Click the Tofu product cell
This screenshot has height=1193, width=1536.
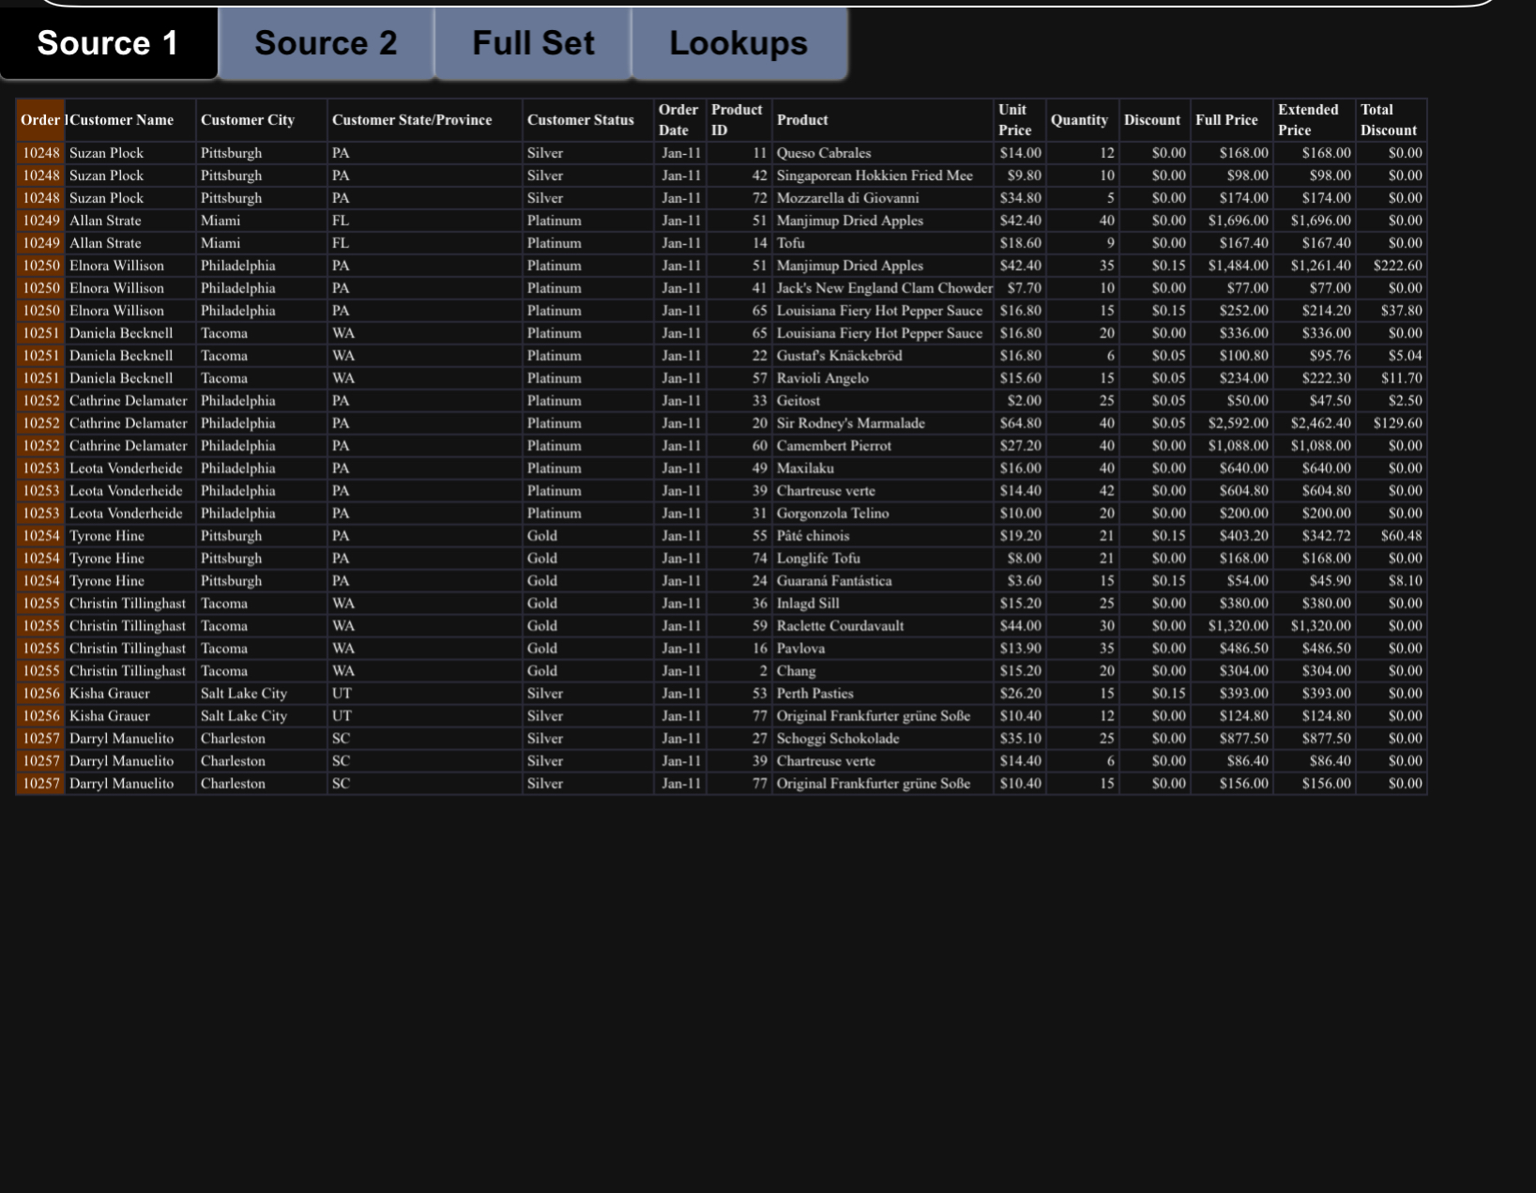coord(883,243)
